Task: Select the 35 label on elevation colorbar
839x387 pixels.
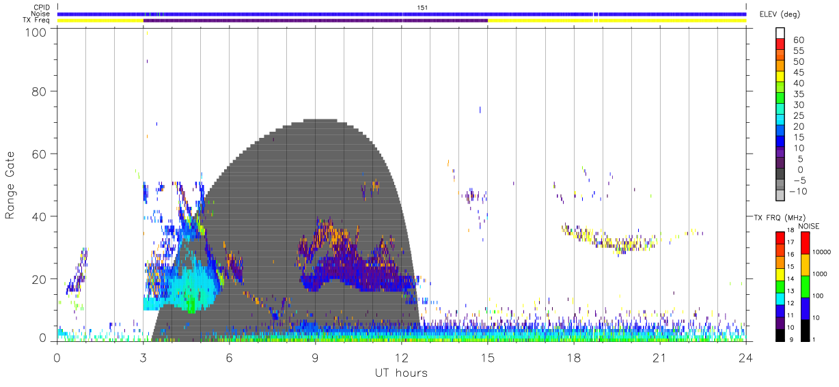Action: (799, 94)
